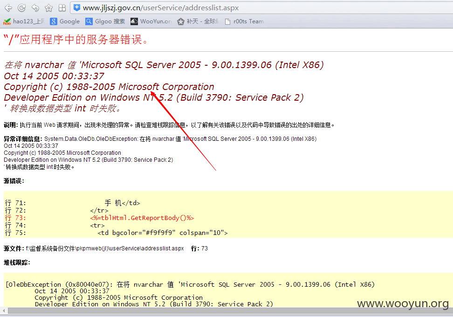Click the scrollbar left arrow
The width and height of the screenshot is (453, 317).
(4, 311)
